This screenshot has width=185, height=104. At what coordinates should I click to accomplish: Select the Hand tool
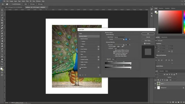point(2,59)
